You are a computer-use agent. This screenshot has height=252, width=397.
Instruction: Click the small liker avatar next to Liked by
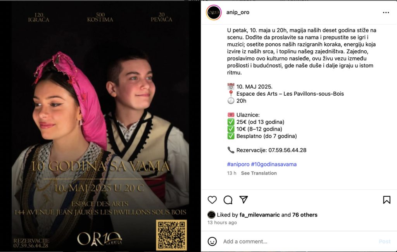211,215
